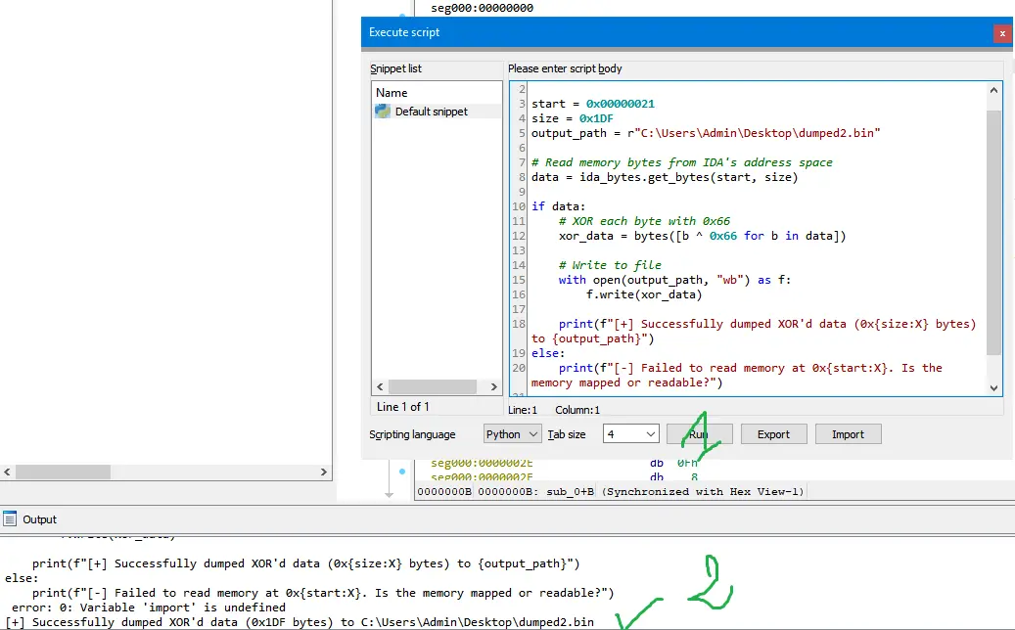
Task: Click the '# Write to file' comment
Action: click(610, 264)
